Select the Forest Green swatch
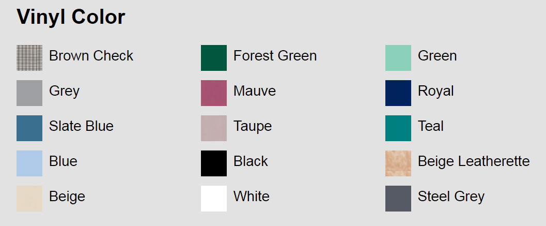 (214, 58)
